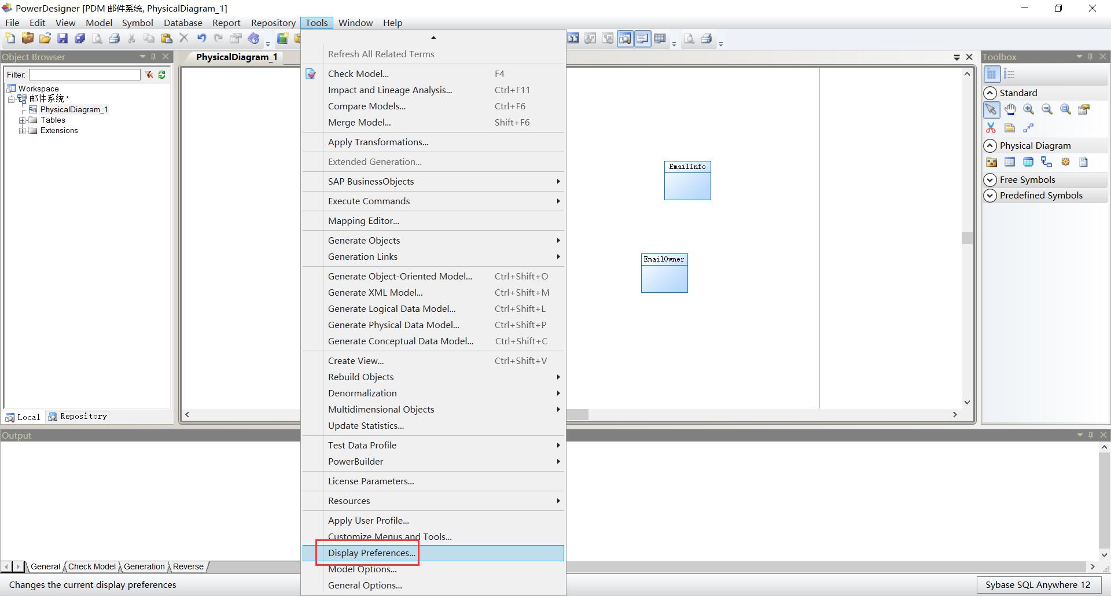Select the Pointer tool in Toolbox

click(991, 109)
